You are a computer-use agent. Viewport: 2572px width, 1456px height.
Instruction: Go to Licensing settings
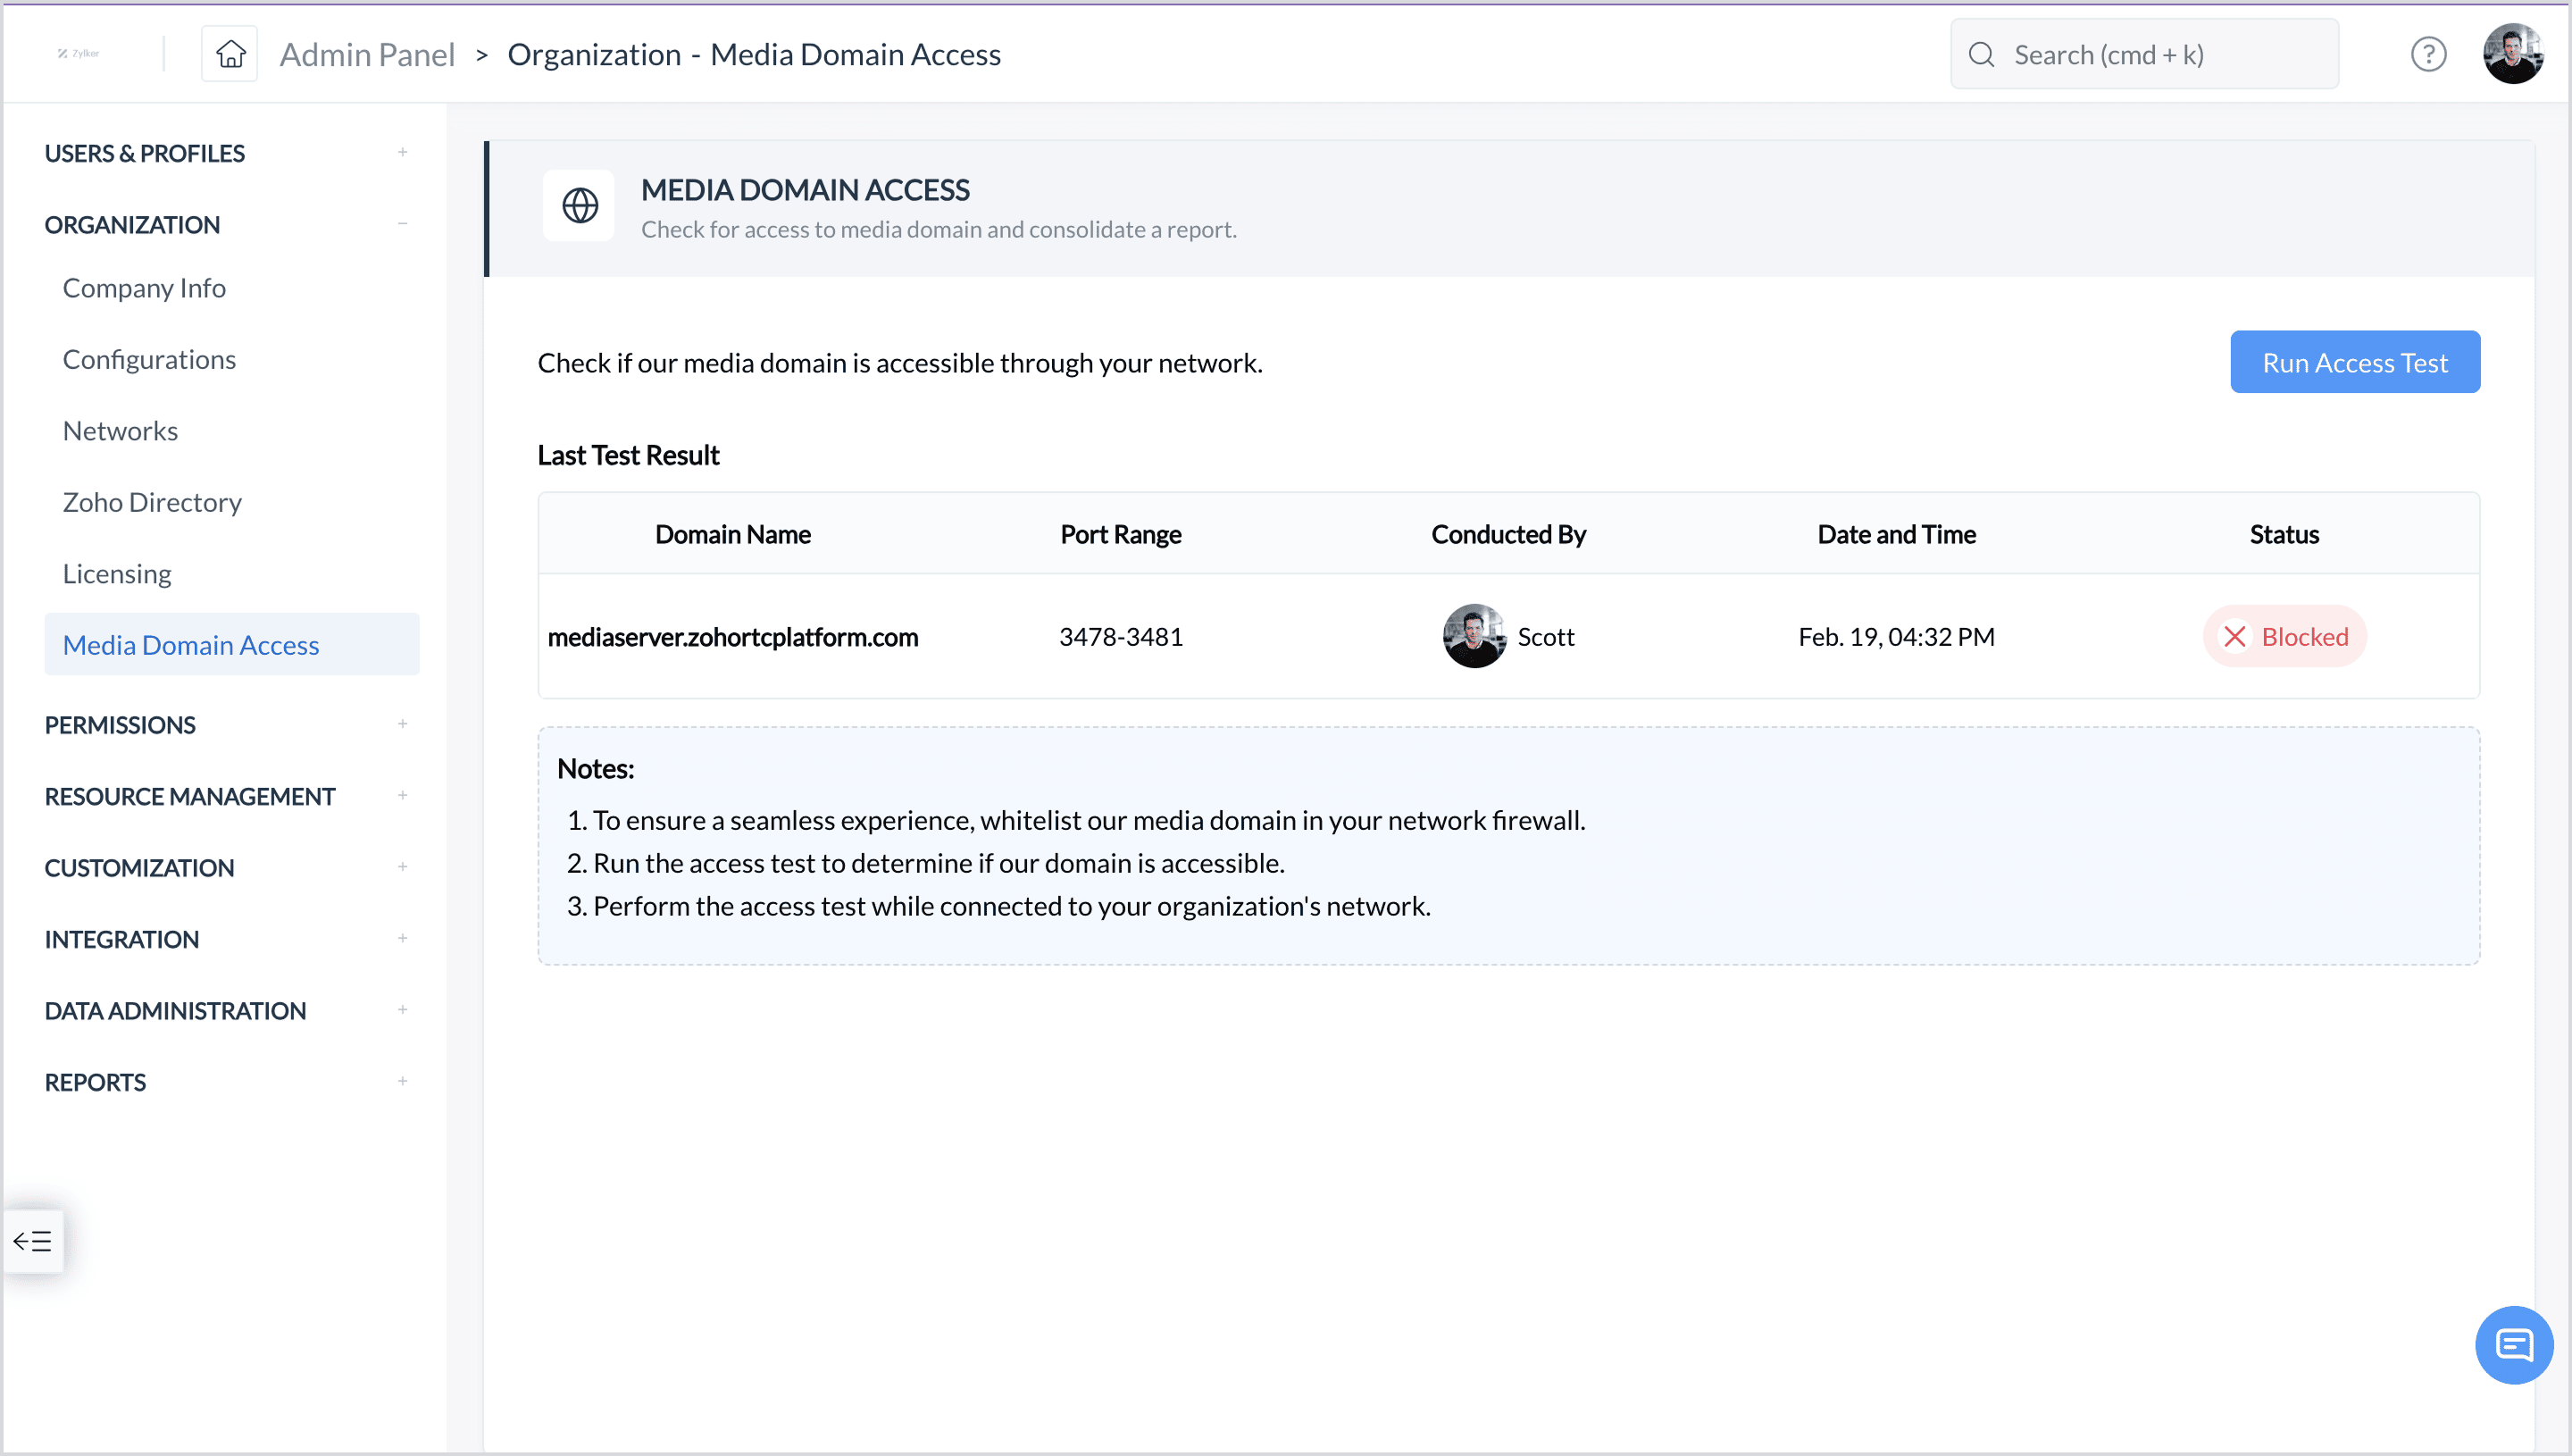(x=117, y=574)
